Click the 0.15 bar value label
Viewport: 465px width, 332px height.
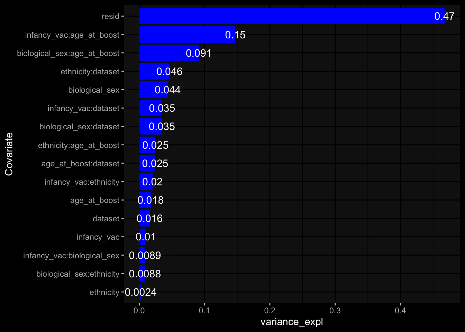pyautogui.click(x=235, y=35)
